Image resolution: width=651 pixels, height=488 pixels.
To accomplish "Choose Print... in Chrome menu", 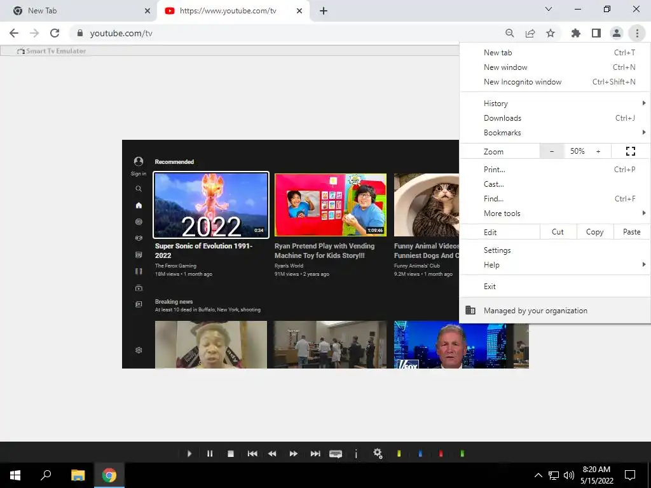I will 554,169.
